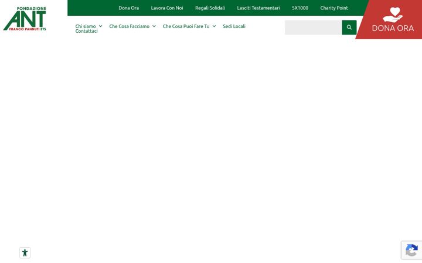Open the Che Cosa Puoi Fare Tu menu

click(186, 26)
